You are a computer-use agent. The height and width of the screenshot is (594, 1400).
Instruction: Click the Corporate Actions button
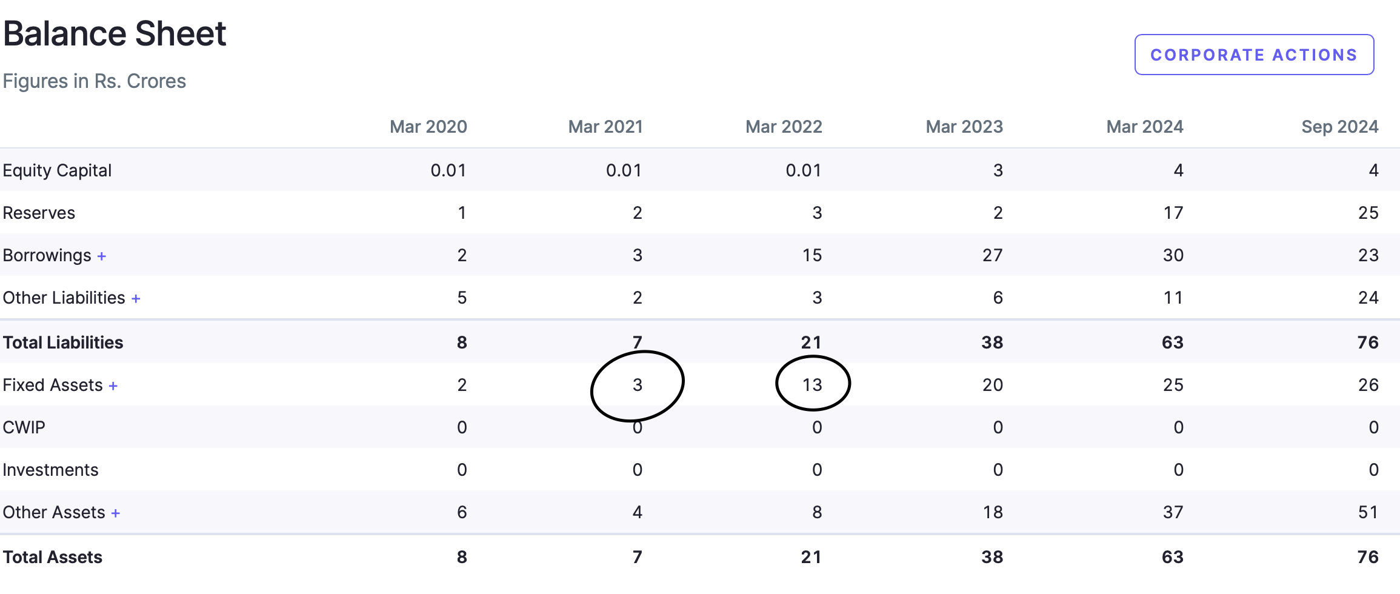1253,55
